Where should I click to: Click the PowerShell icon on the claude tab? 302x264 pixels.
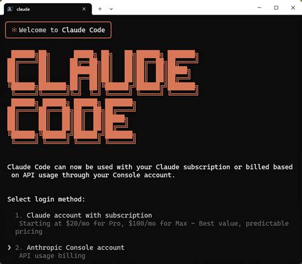tap(10, 9)
